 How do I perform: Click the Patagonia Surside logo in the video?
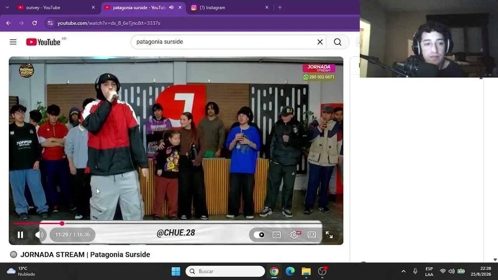[x=26, y=70]
